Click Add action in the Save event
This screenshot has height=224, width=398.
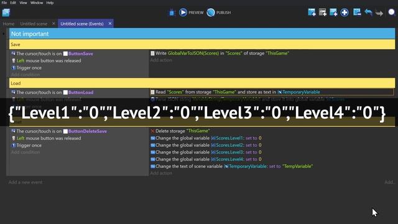[x=161, y=60]
